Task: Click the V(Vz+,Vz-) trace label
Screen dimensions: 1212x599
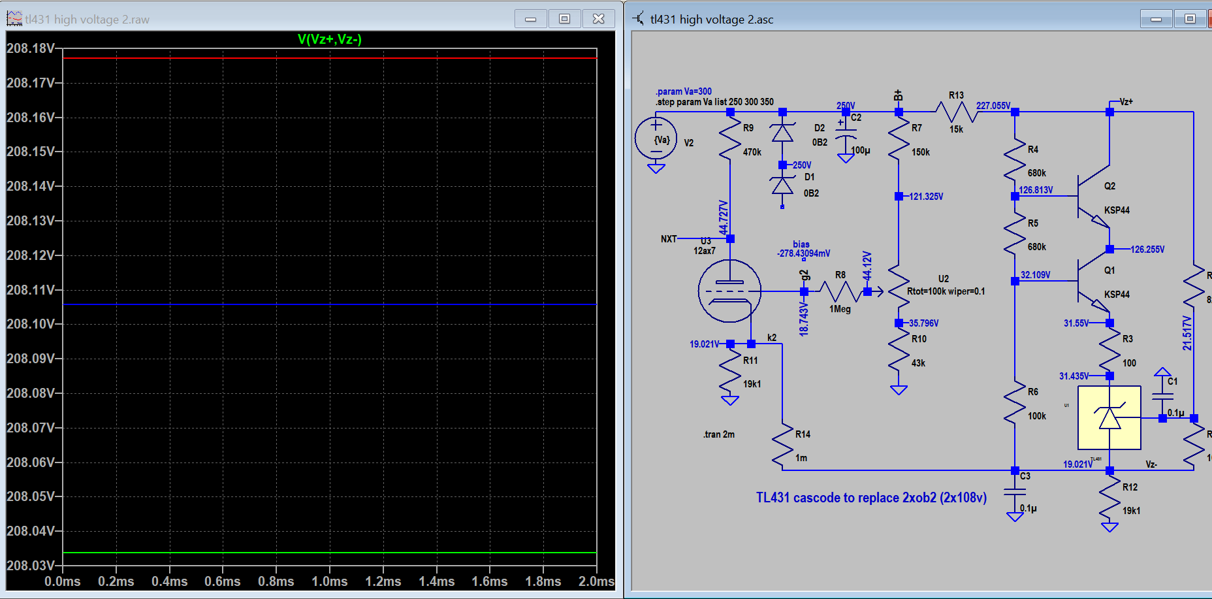Action: pos(330,39)
